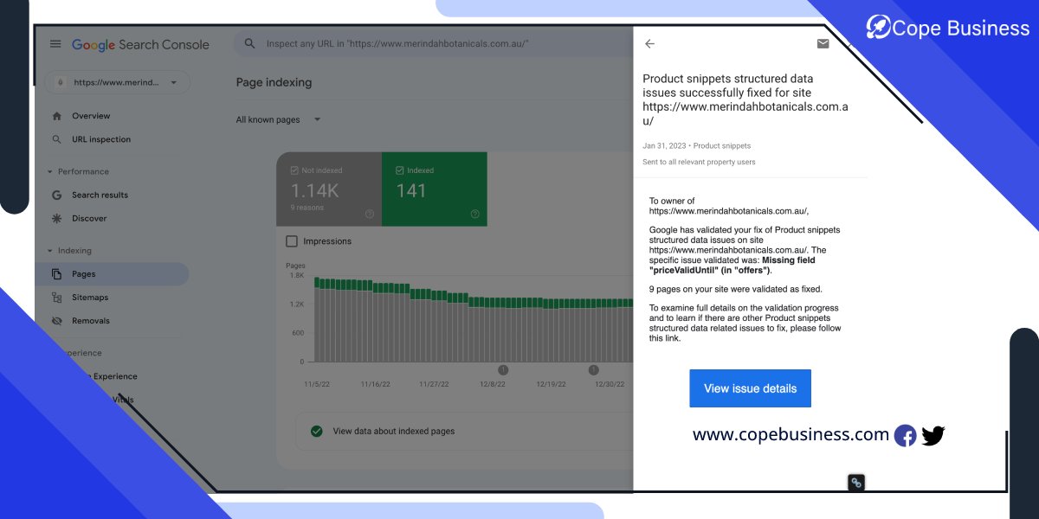Open Search results report
This screenshot has width=1039, height=519.
coord(100,195)
